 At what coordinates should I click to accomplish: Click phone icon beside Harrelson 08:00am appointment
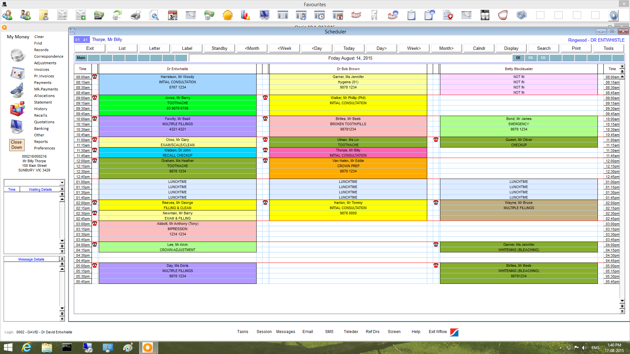[x=94, y=77]
